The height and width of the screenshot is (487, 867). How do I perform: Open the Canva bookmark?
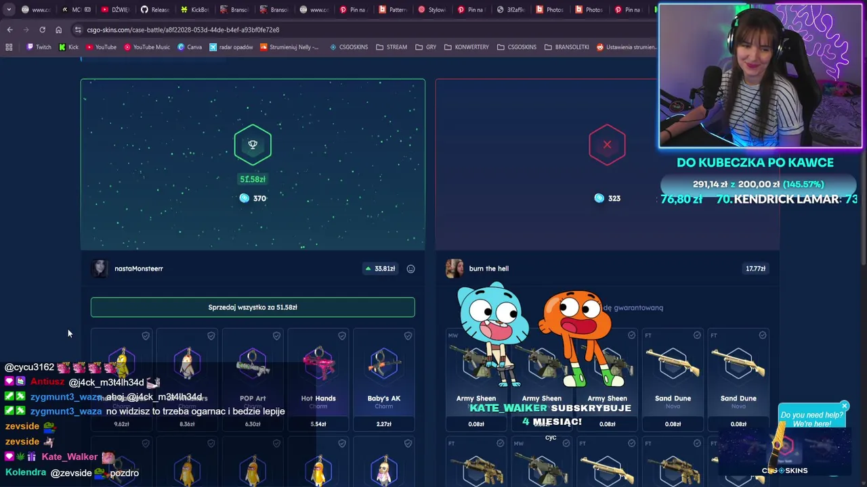point(190,47)
